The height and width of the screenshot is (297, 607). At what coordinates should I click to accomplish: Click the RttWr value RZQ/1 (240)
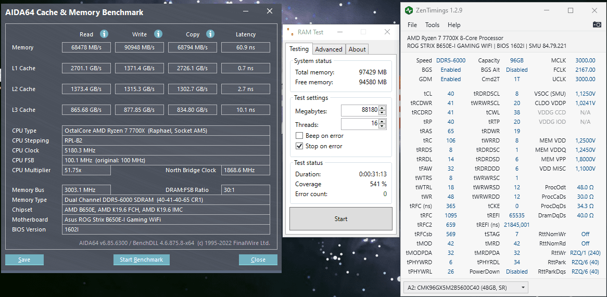point(585,253)
